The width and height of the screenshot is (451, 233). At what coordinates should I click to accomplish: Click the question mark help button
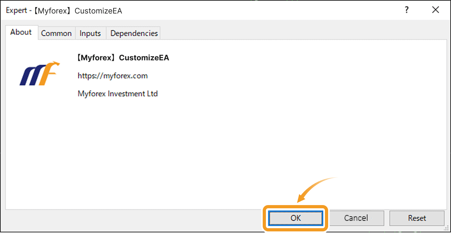coord(407,10)
